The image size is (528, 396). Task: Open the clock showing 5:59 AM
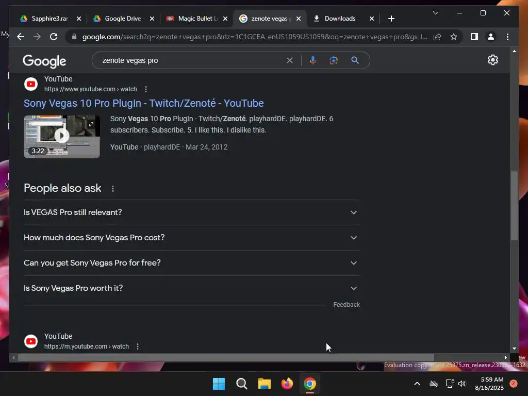coord(489,384)
